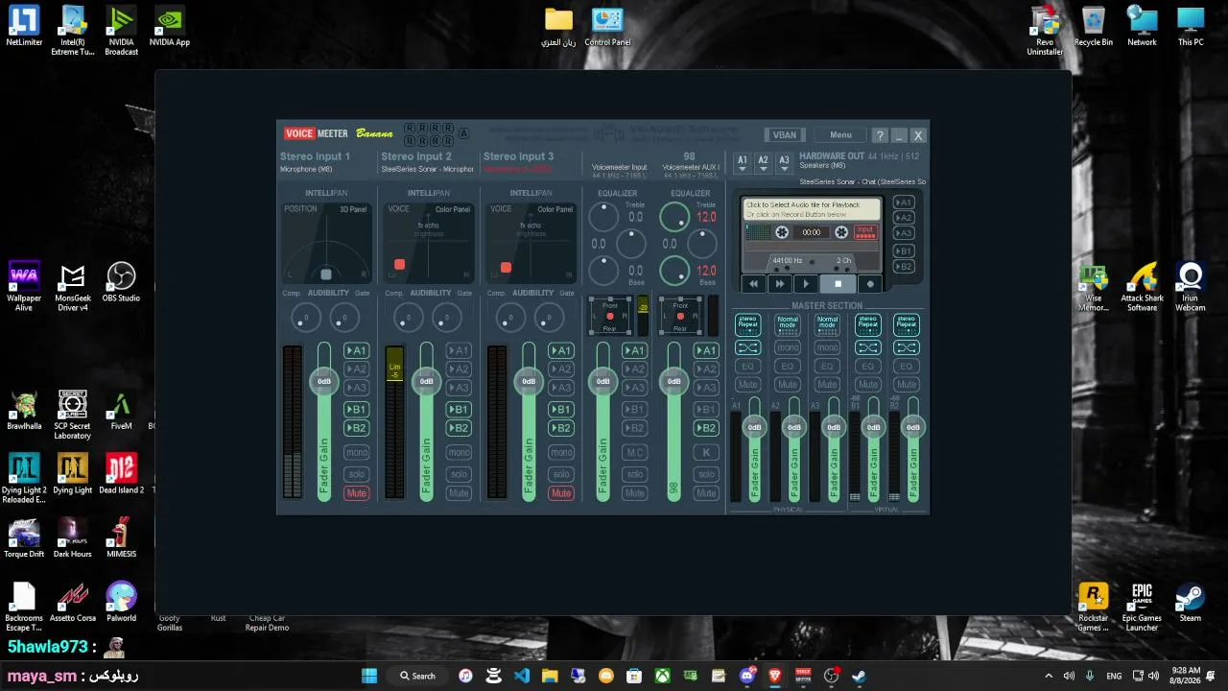Toggle A1 routing on Stereo Input 3

pos(561,351)
